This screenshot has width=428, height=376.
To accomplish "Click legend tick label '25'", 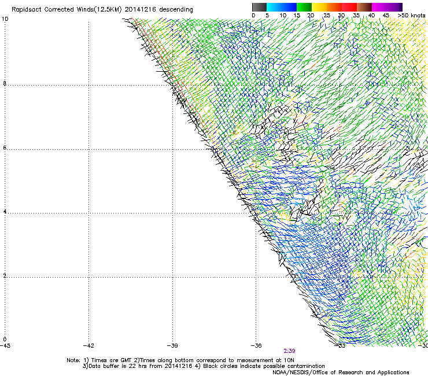I will click(x=327, y=15).
